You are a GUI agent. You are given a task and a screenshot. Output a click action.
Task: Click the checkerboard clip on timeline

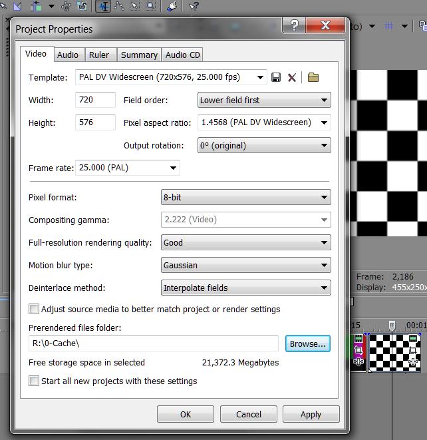394,353
